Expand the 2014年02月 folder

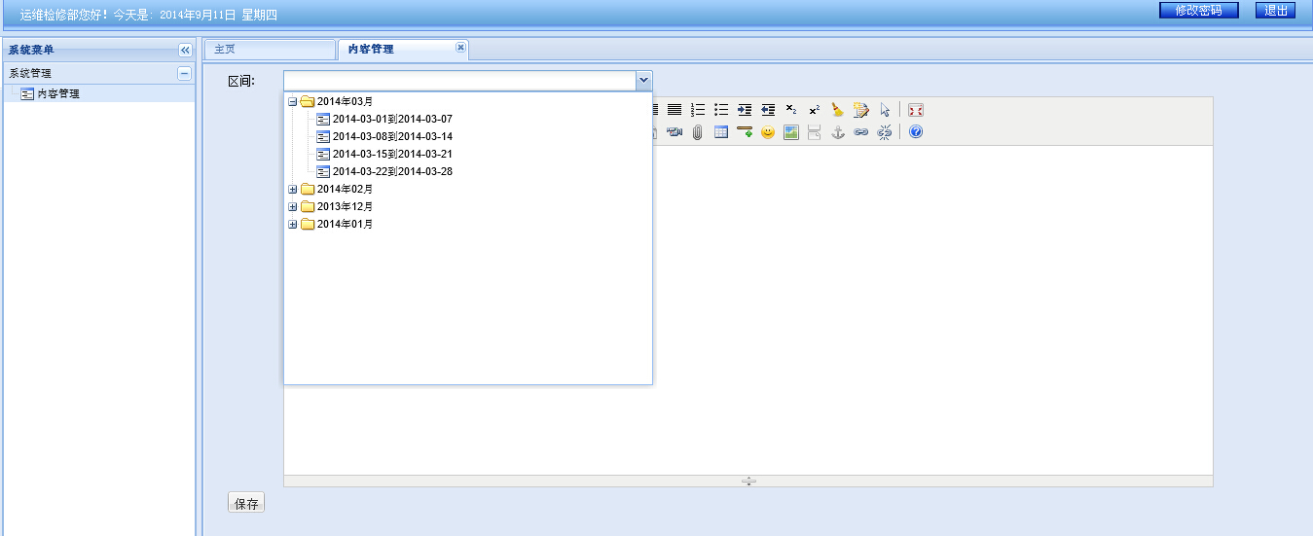tap(293, 189)
